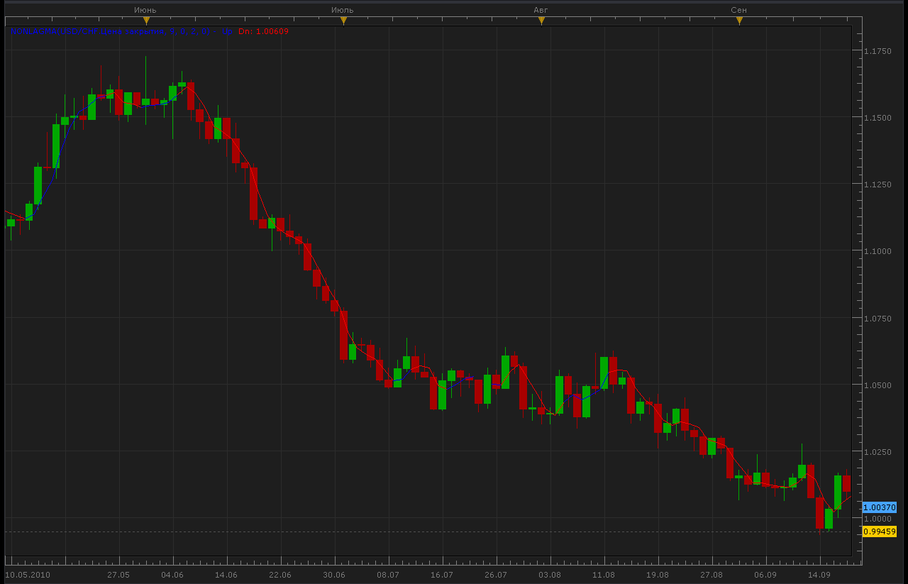Click the 1.1000 price scale label
This screenshot has width=908, height=584.
877,251
